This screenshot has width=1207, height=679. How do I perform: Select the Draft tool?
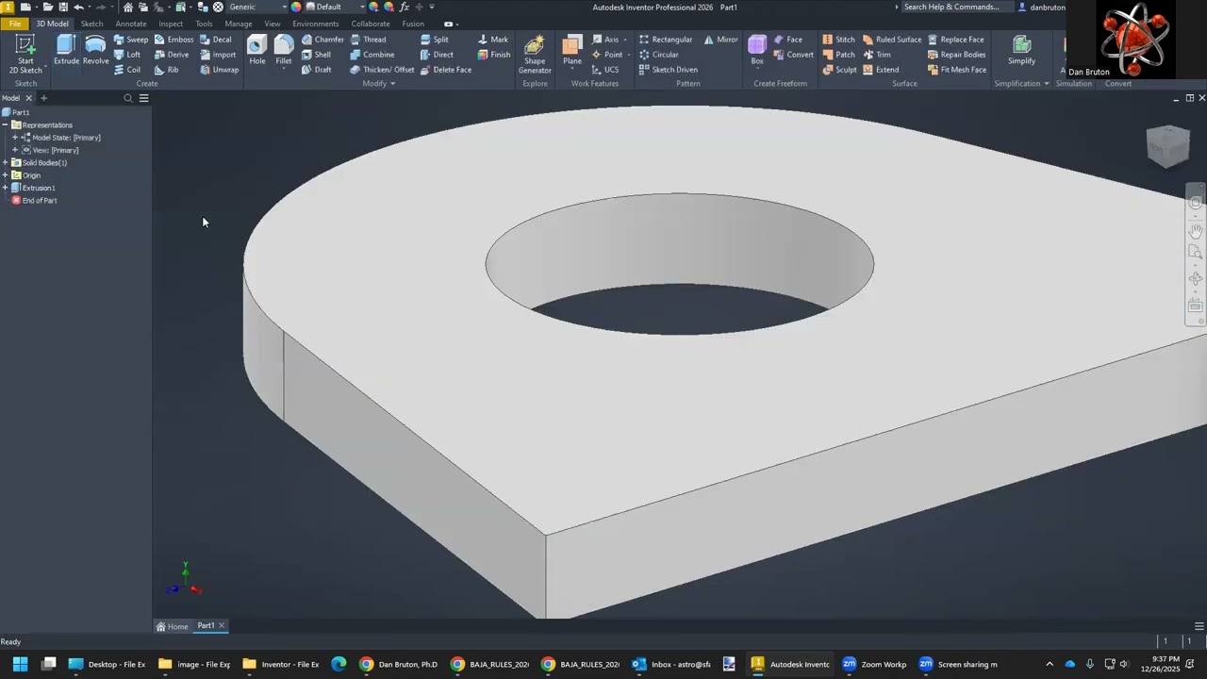click(x=316, y=70)
